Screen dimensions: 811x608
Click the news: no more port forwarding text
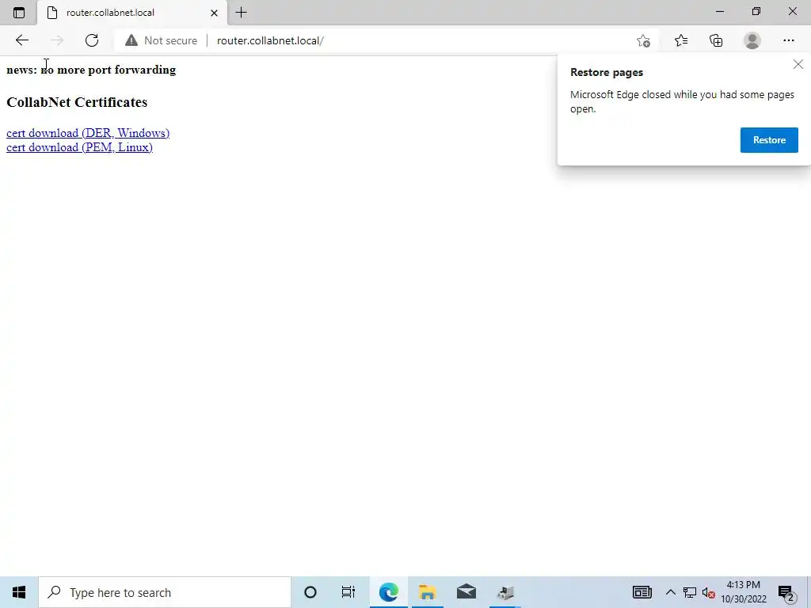point(91,70)
